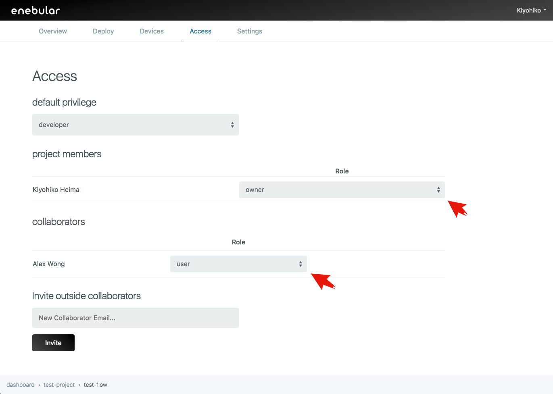
Task: Open the default privilege developer dropdown
Action: coord(135,125)
